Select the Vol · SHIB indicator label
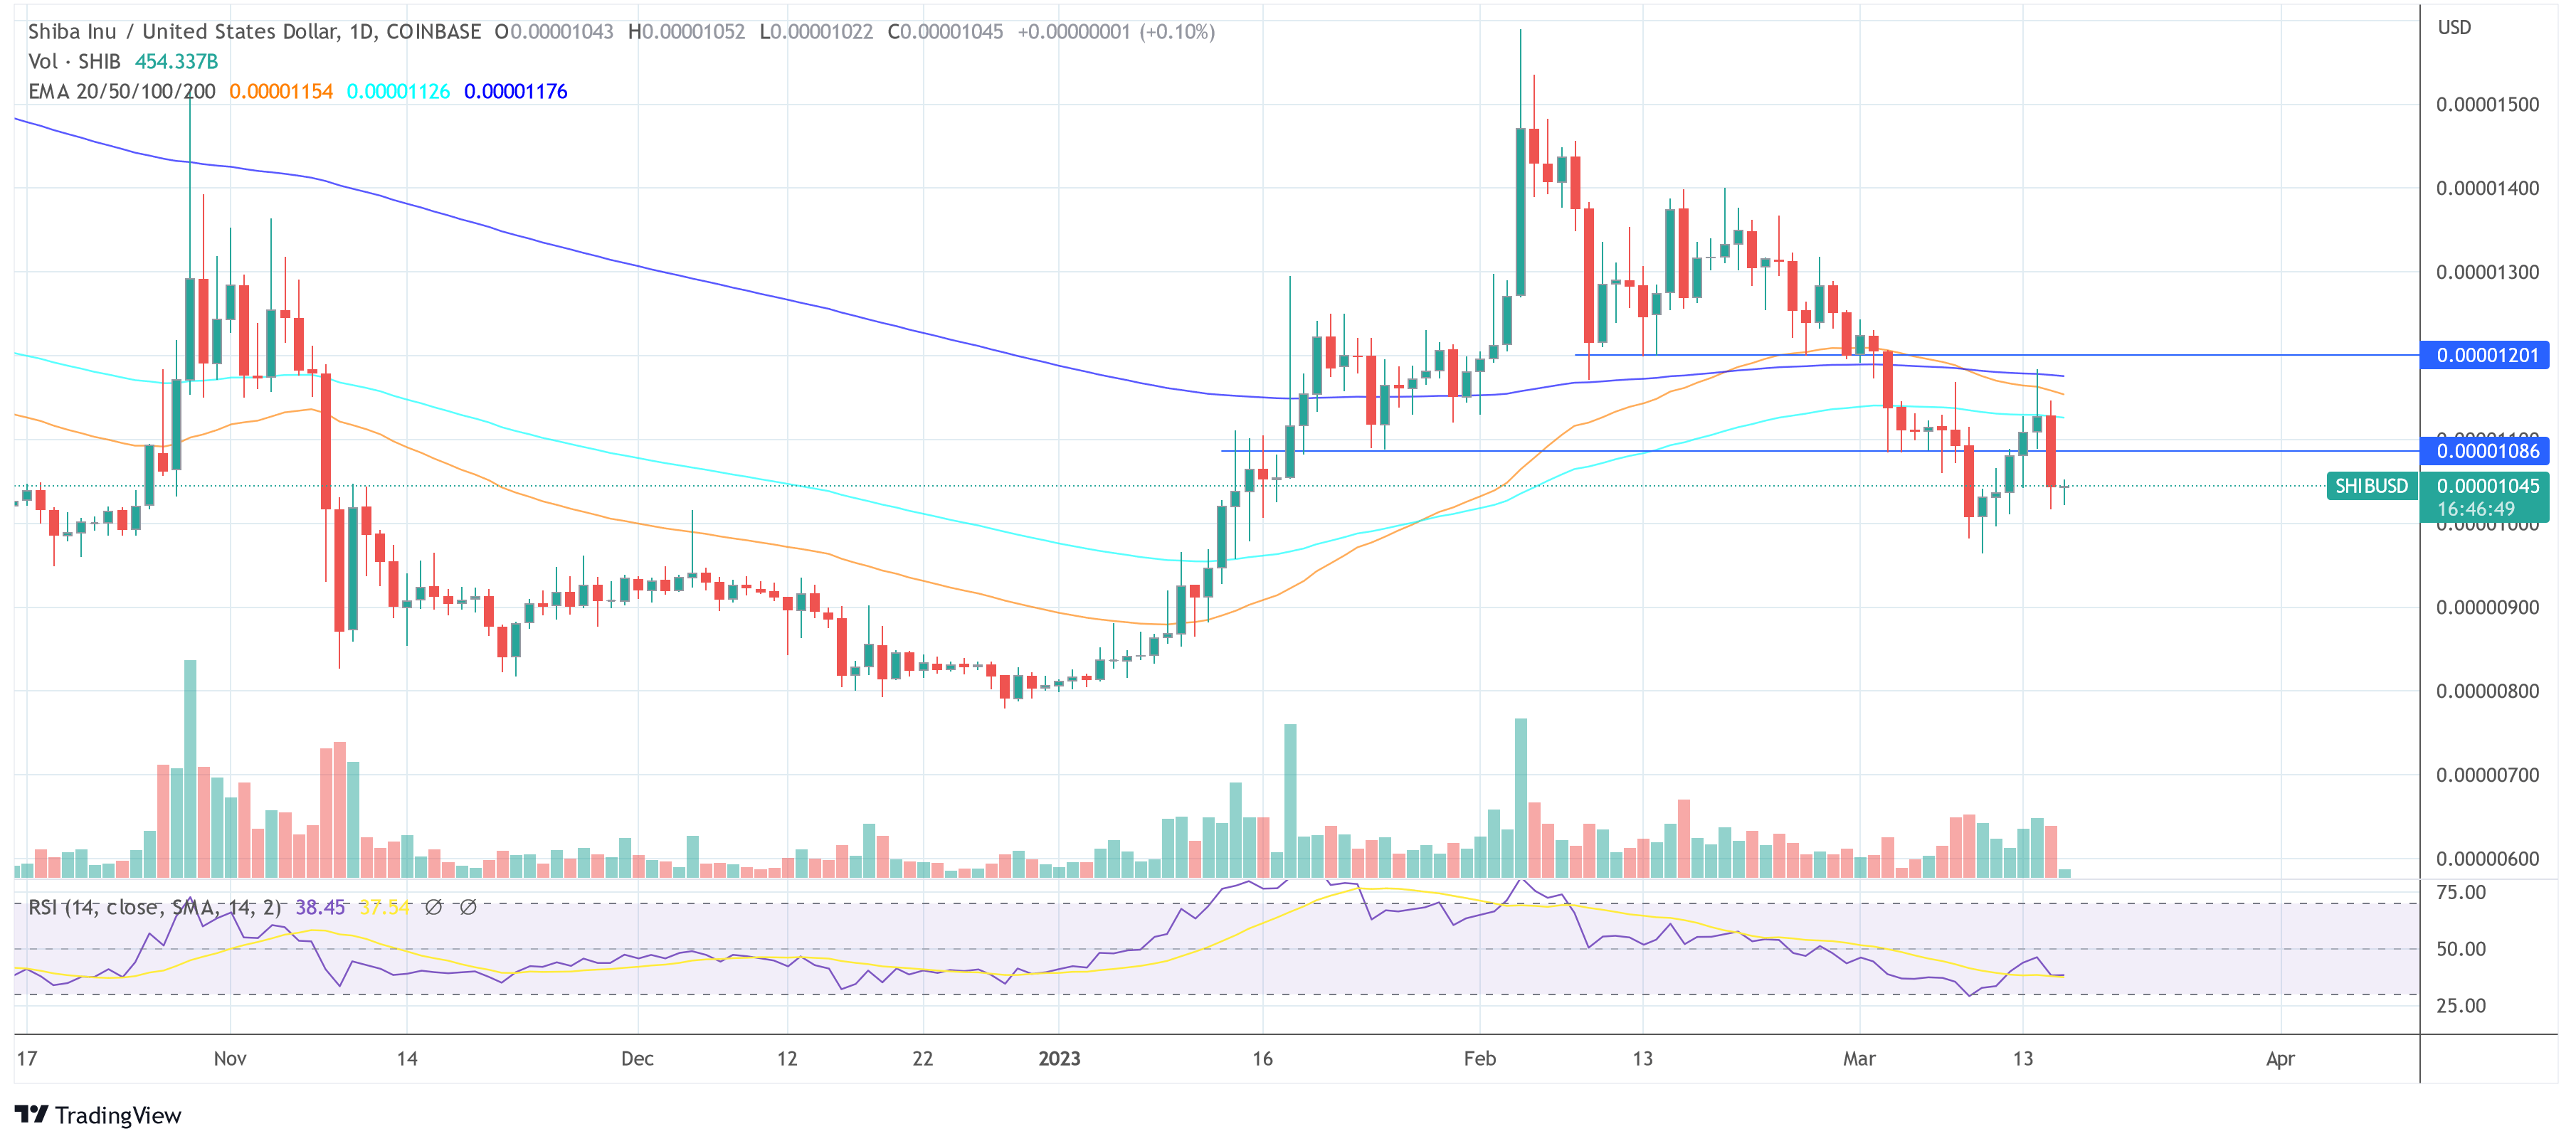The image size is (2576, 1146). [74, 61]
